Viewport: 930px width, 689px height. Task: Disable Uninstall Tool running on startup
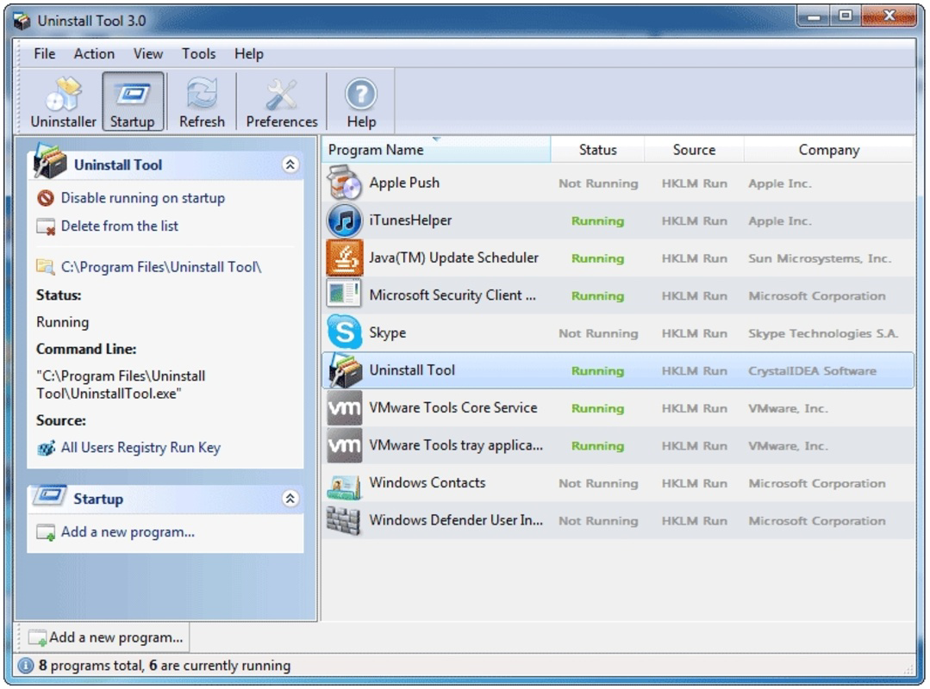pyautogui.click(x=142, y=197)
